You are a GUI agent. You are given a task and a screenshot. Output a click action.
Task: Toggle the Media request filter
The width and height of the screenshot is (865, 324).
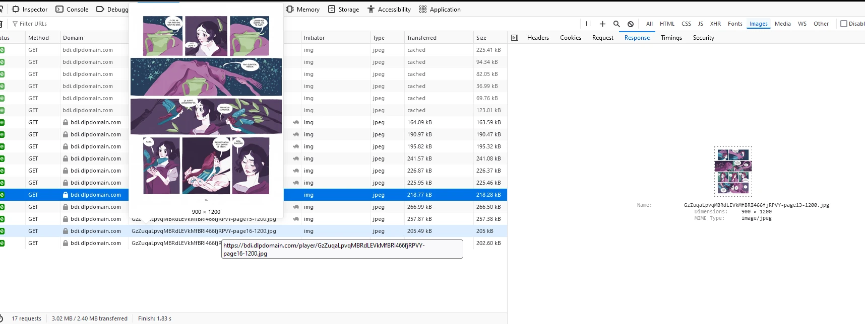782,24
